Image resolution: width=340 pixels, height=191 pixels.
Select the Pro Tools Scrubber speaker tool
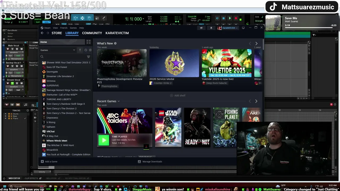(97, 18)
